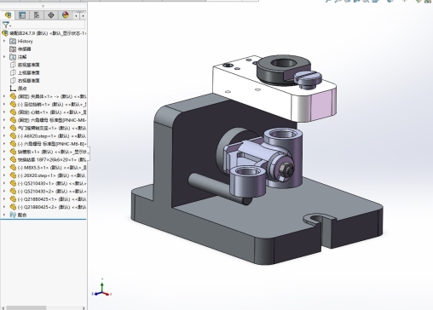Click the XYZ orientation triad
This screenshot has width=433, height=310.
(x=101, y=288)
